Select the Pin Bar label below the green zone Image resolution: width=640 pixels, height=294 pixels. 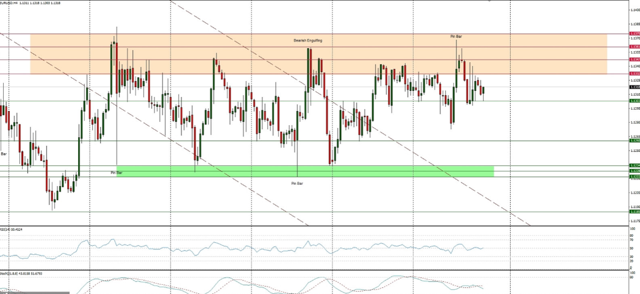(297, 183)
